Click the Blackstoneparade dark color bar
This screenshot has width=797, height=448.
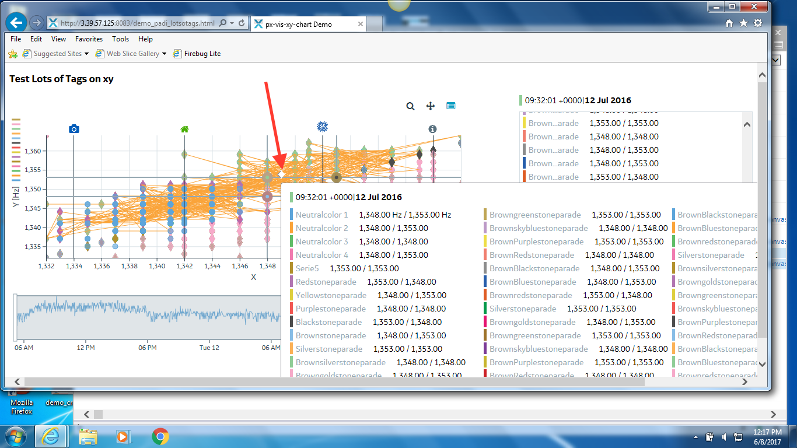[x=291, y=322]
